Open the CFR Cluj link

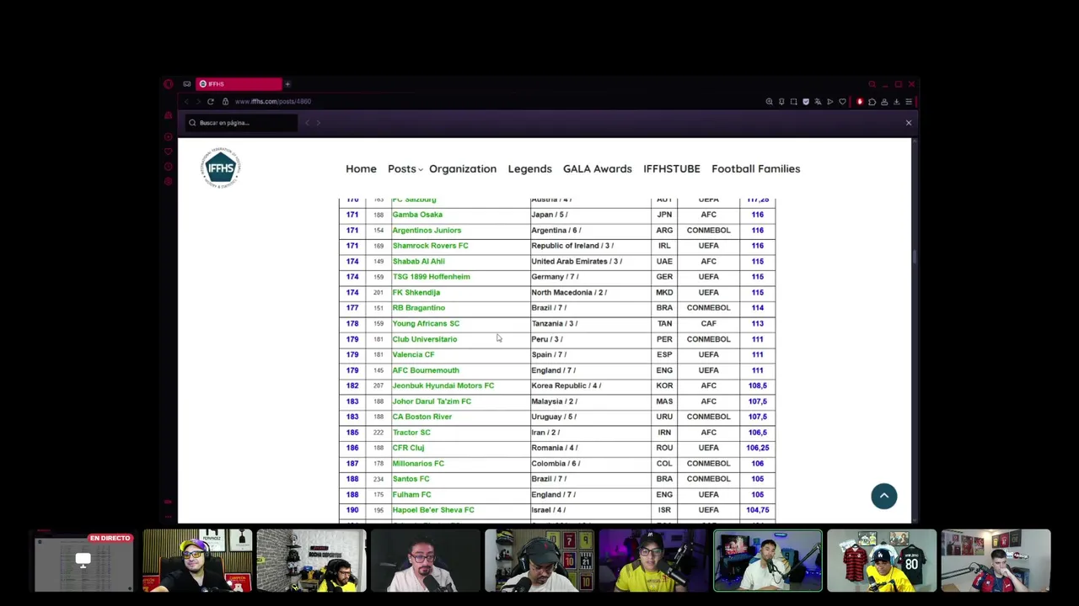pyautogui.click(x=408, y=448)
